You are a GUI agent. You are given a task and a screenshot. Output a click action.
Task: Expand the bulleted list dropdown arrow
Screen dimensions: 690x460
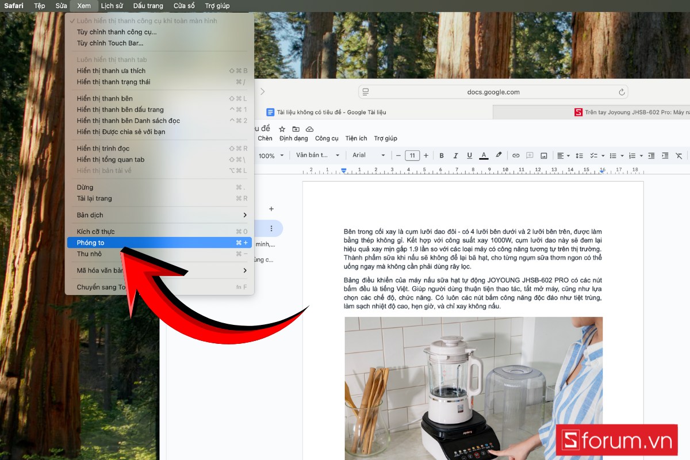[x=622, y=156]
